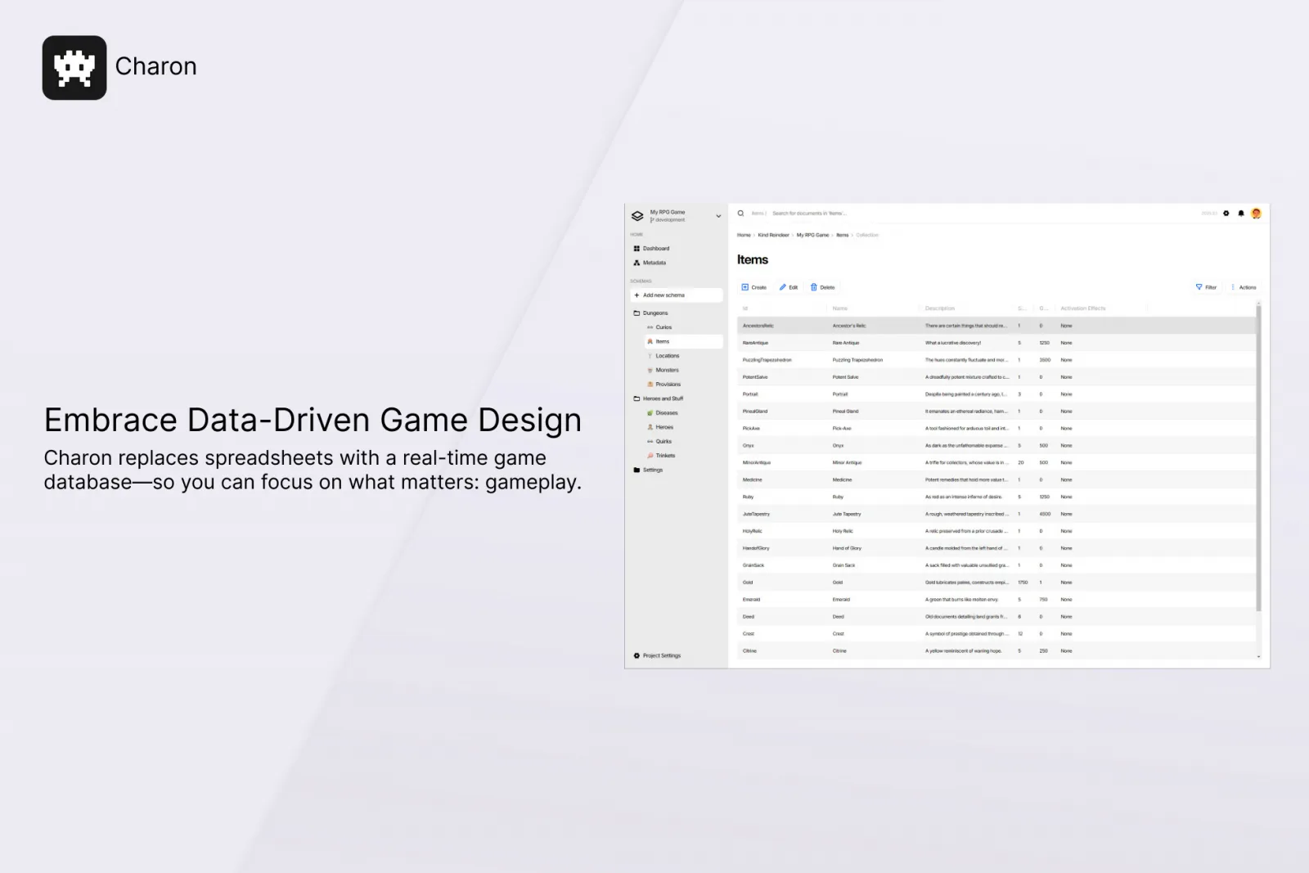This screenshot has height=873, width=1309.
Task: Go to Home breadcrumb
Action: point(744,235)
